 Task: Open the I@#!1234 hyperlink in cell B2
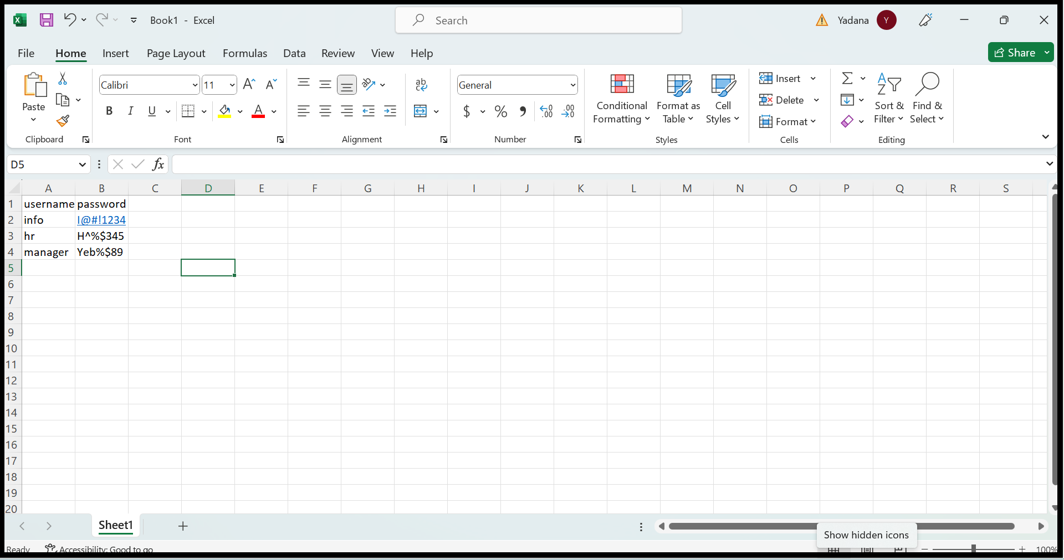click(101, 220)
